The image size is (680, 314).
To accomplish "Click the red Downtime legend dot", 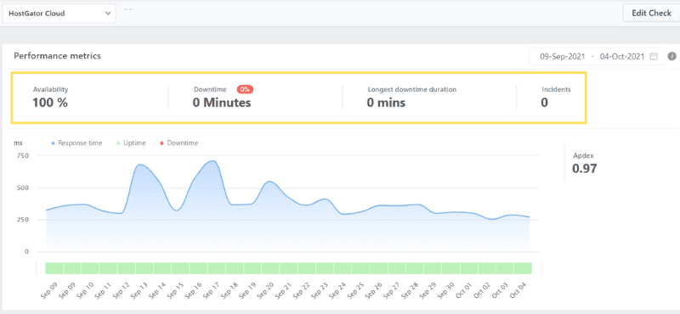I will click(x=162, y=143).
